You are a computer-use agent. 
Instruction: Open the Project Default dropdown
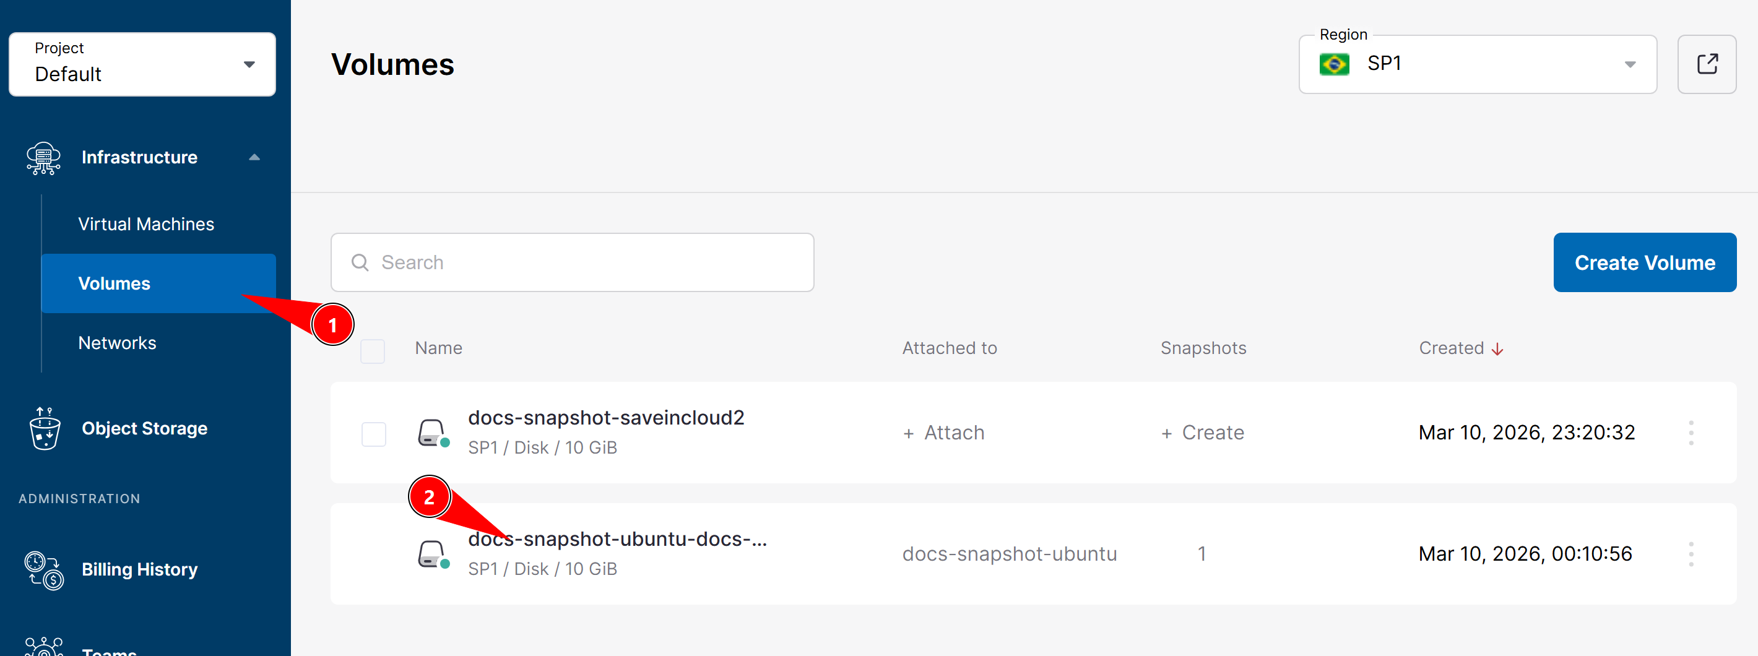pos(142,64)
